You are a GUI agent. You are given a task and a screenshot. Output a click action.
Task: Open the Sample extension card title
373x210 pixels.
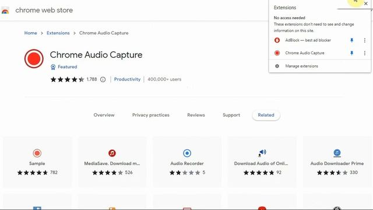coord(37,163)
